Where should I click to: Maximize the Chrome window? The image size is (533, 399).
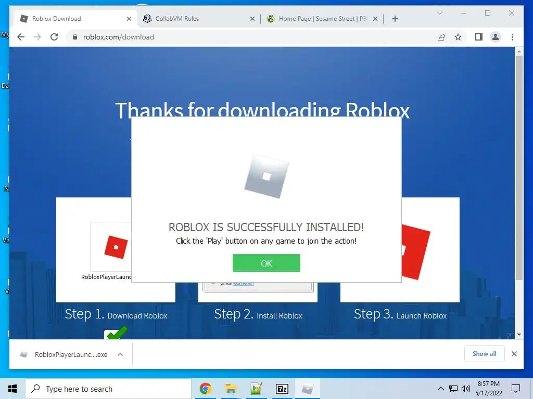487,13
